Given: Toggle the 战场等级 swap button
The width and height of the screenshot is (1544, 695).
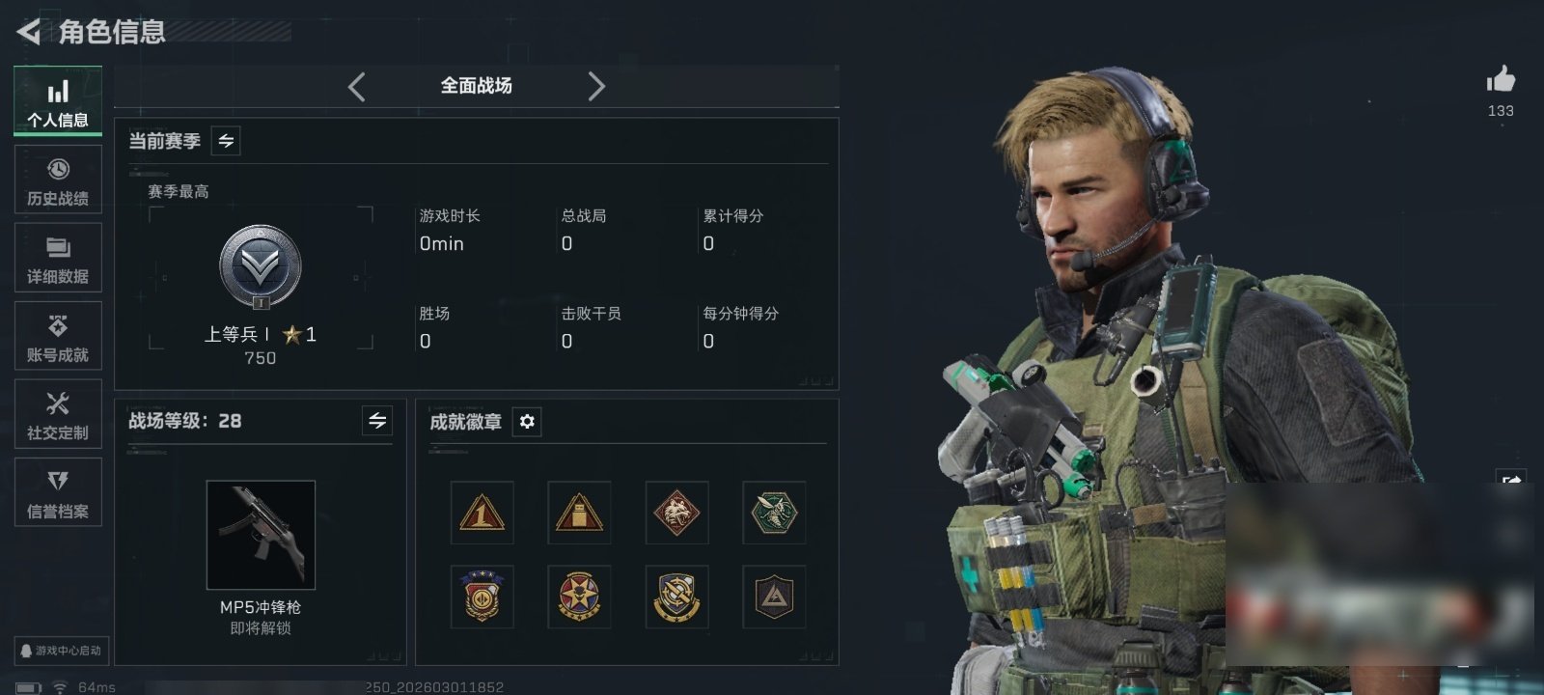Looking at the screenshot, I should point(377,421).
